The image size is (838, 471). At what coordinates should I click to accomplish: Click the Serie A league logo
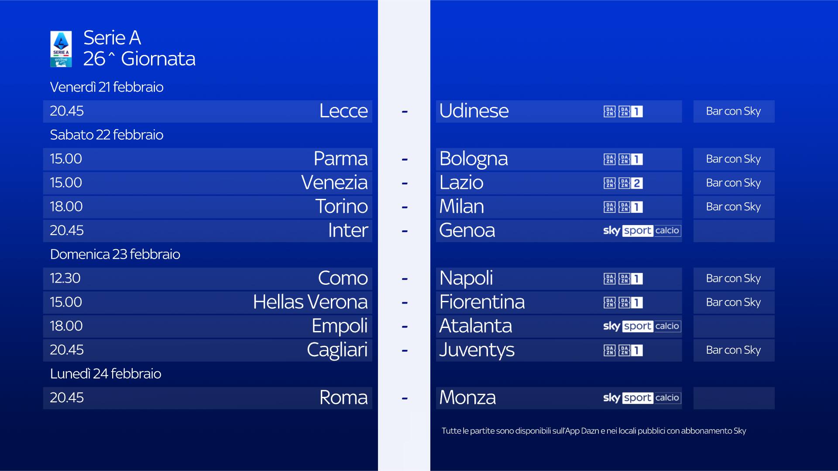point(61,49)
